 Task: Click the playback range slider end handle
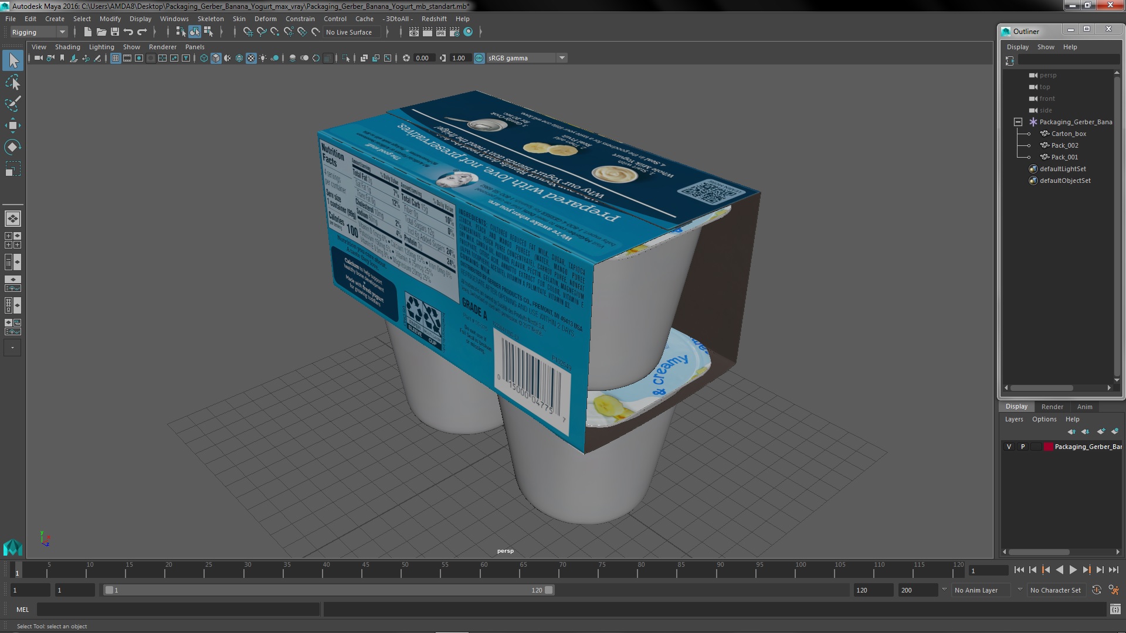(x=548, y=590)
